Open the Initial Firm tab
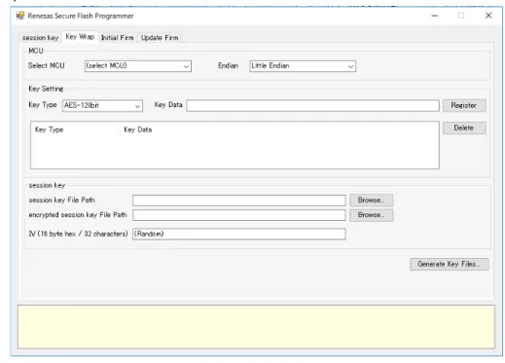This screenshot has height=363, width=505. click(118, 38)
